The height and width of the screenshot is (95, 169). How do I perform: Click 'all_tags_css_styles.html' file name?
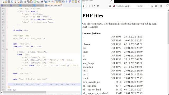(x=96, y=93)
